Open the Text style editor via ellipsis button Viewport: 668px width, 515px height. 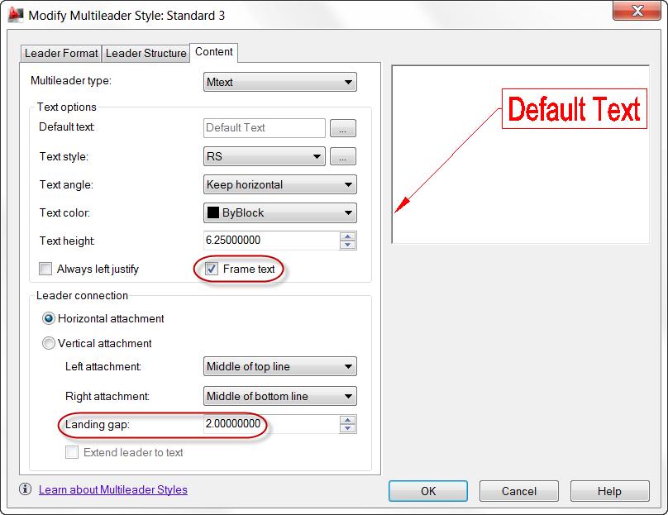343,155
